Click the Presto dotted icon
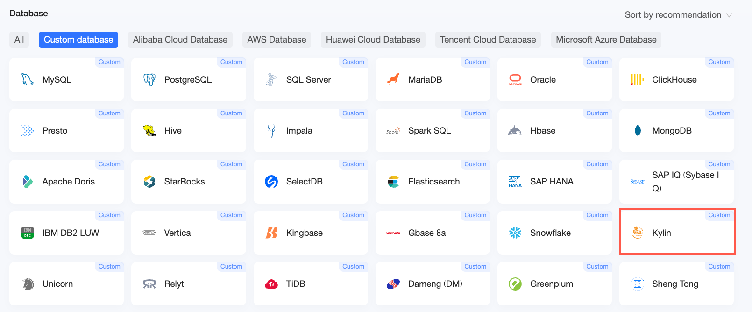752x312 pixels. (x=28, y=131)
